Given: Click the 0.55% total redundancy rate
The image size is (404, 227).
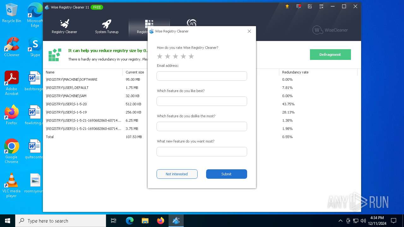Looking at the screenshot, I should (287, 137).
